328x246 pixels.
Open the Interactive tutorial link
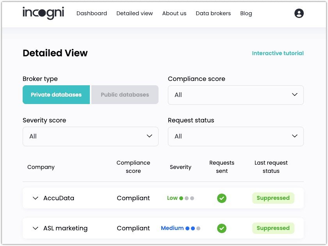278,53
